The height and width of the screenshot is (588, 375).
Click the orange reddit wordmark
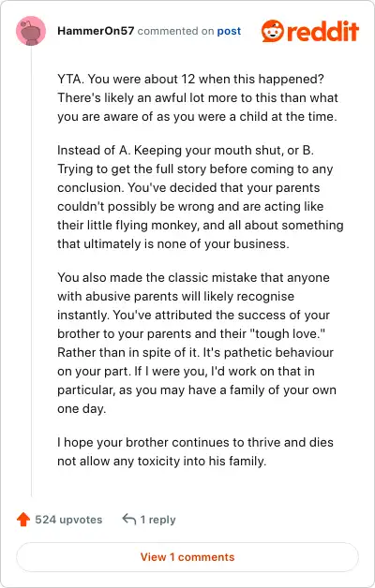click(x=323, y=32)
